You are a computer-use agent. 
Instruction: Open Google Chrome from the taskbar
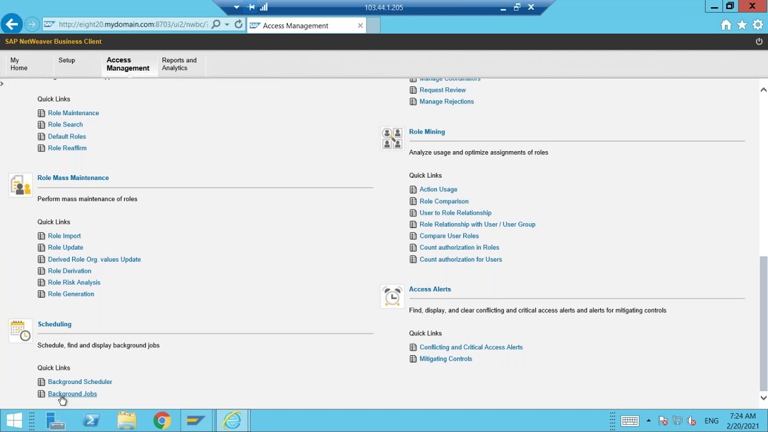click(161, 421)
